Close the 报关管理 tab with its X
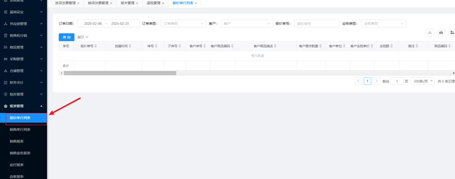 coord(137,3)
